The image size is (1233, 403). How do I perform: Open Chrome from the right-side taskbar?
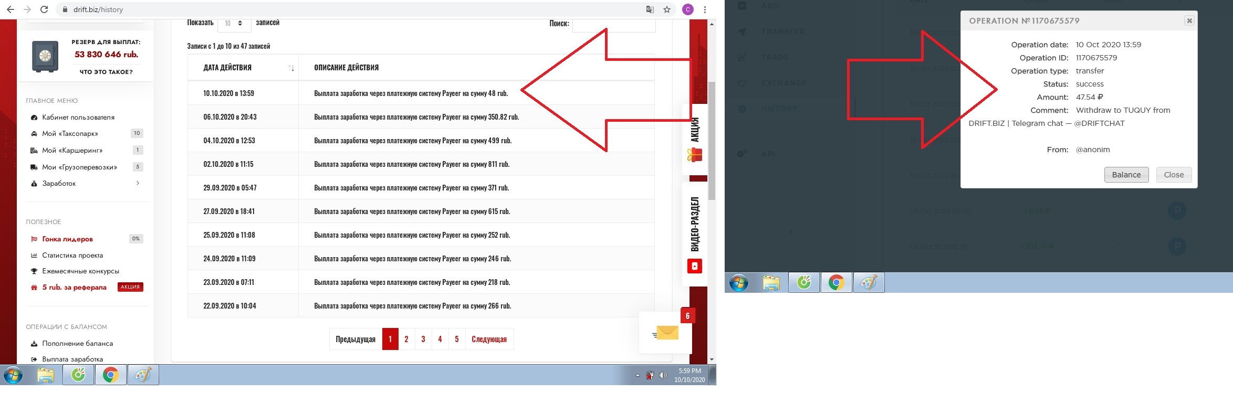836,283
